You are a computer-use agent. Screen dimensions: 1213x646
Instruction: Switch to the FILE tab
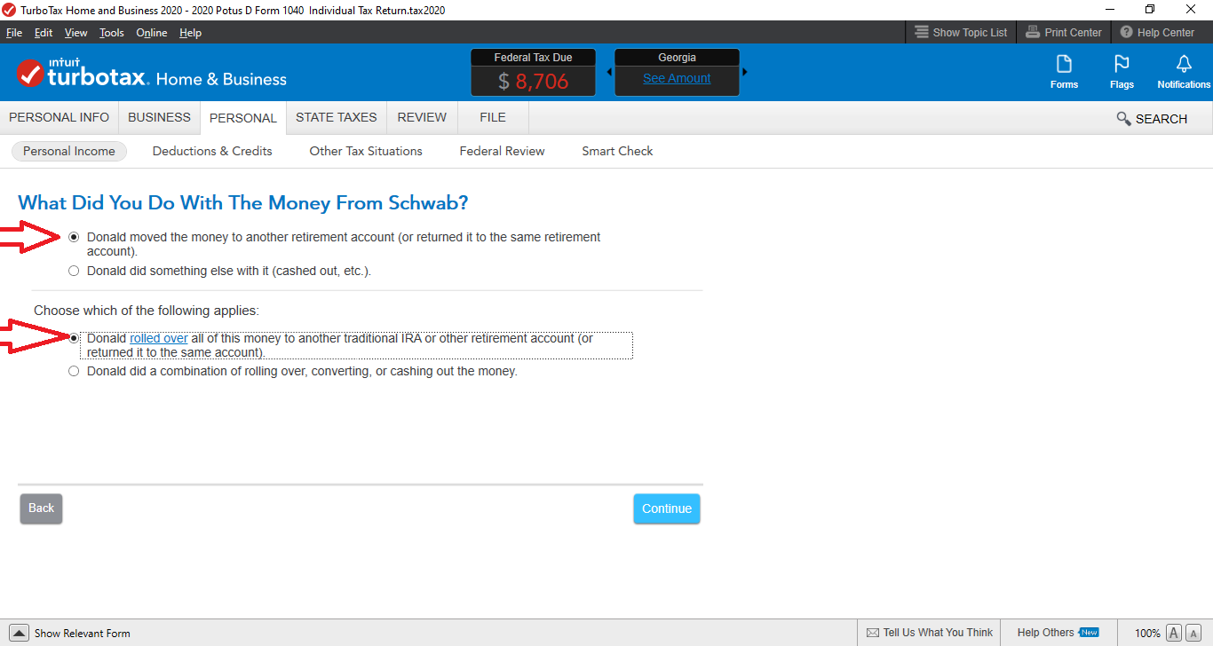point(493,117)
